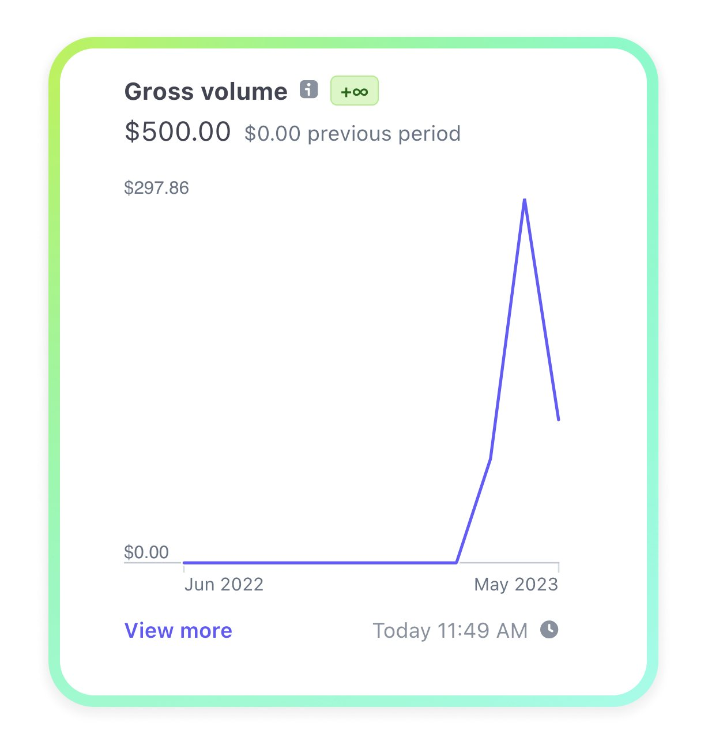Click the green +∞ change badge
Screen dimensions: 708x745
(x=354, y=91)
